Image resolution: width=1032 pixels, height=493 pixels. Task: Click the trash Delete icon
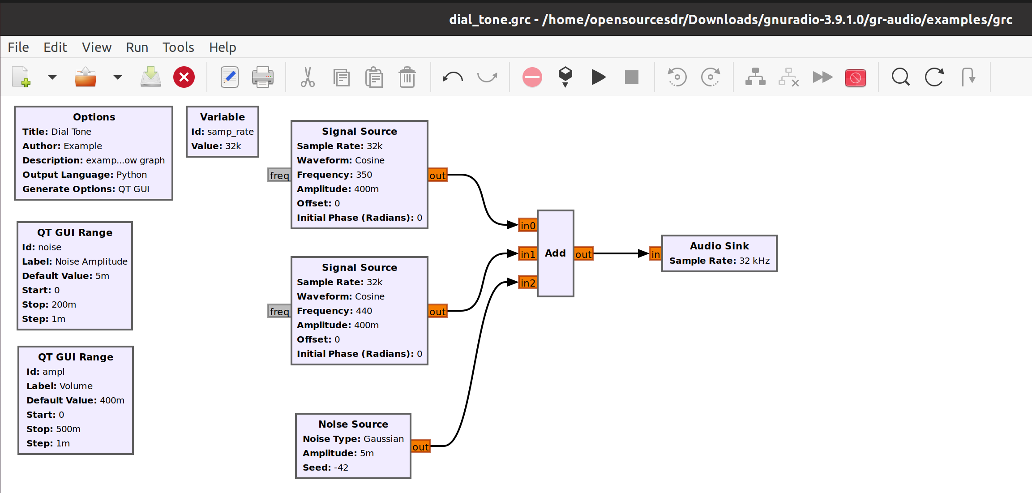tap(407, 77)
